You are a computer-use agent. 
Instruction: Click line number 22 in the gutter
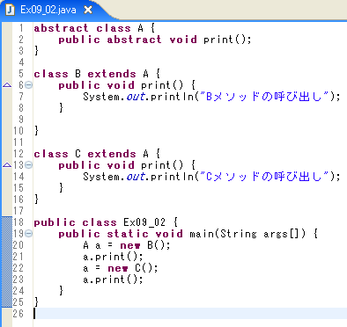click(18, 268)
